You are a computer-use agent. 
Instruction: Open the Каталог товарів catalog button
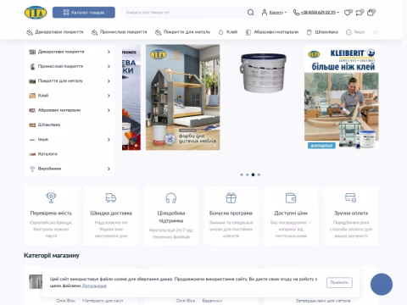(84, 13)
